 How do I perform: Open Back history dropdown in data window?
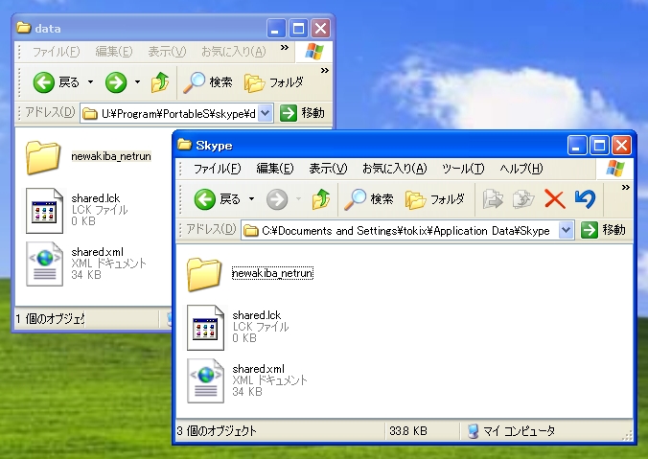coord(90,81)
